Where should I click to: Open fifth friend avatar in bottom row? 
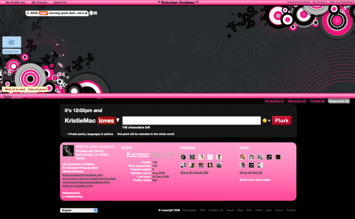219,165
